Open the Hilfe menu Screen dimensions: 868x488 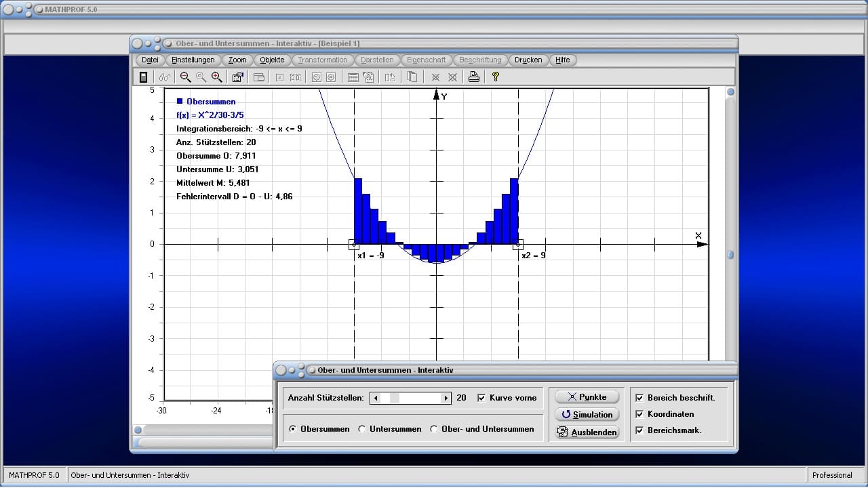[x=563, y=60]
